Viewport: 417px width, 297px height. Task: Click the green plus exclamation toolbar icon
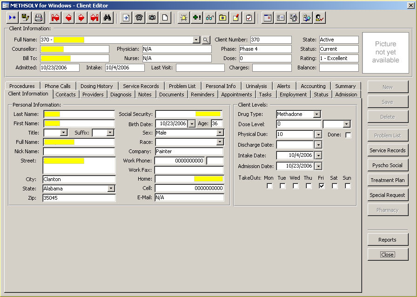point(197,18)
